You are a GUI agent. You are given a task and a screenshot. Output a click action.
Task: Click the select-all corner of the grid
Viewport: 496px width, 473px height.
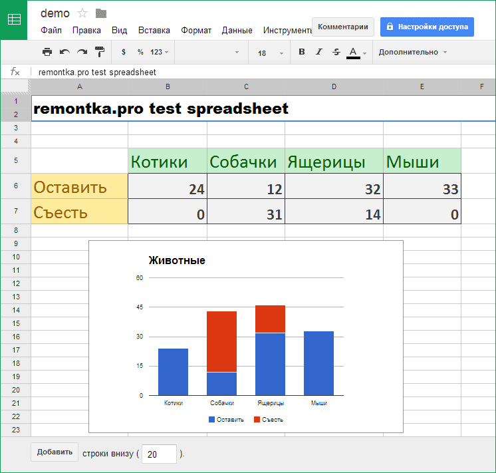16,86
